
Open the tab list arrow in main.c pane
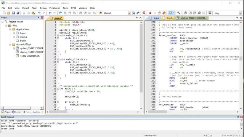pyautogui.click(x=136, y=18)
